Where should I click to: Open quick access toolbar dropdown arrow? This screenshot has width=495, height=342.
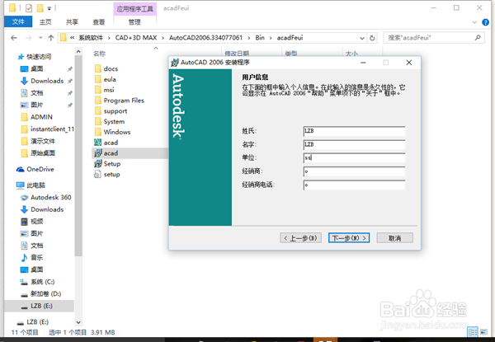pos(49,8)
